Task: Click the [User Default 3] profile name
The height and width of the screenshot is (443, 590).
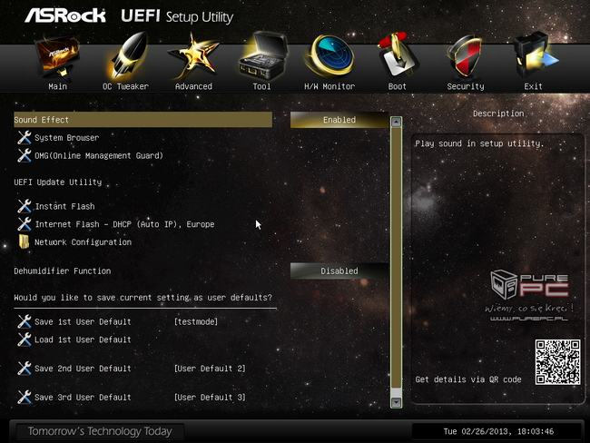Action: pos(210,397)
